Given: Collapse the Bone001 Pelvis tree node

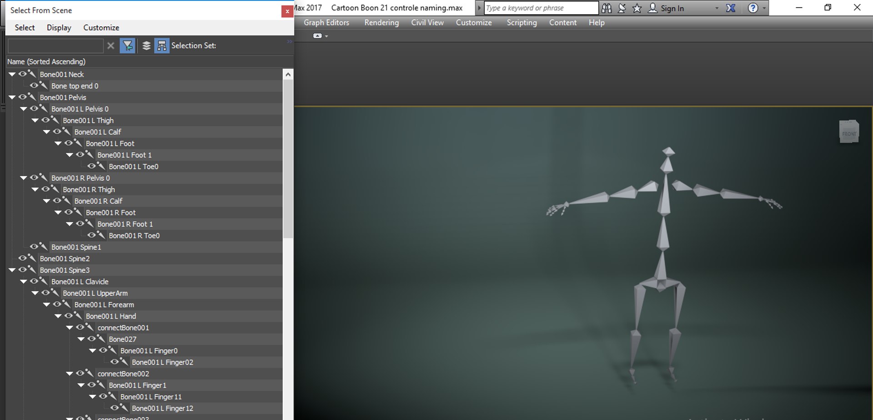Looking at the screenshot, I should 12,97.
